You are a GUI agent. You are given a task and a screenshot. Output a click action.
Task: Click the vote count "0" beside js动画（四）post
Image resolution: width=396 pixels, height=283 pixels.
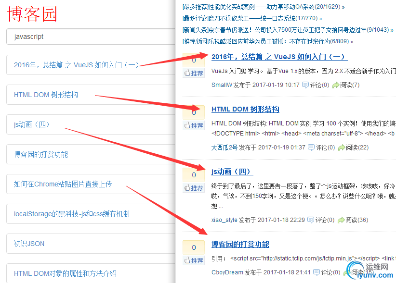coord(194,175)
